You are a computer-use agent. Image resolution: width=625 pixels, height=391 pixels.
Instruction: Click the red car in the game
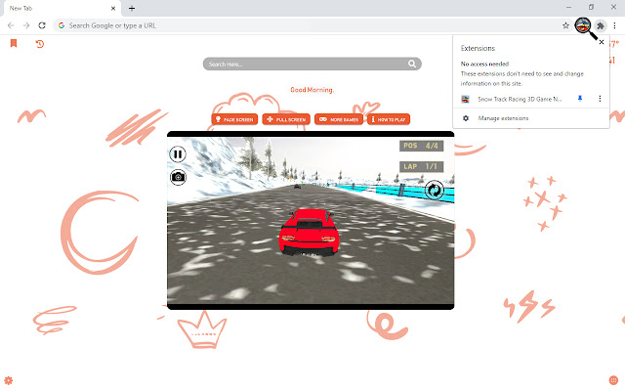(309, 233)
